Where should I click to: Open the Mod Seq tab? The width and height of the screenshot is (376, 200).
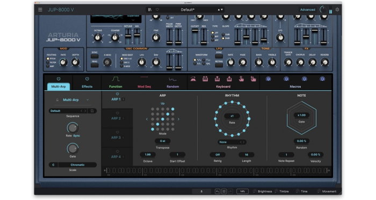click(x=144, y=87)
